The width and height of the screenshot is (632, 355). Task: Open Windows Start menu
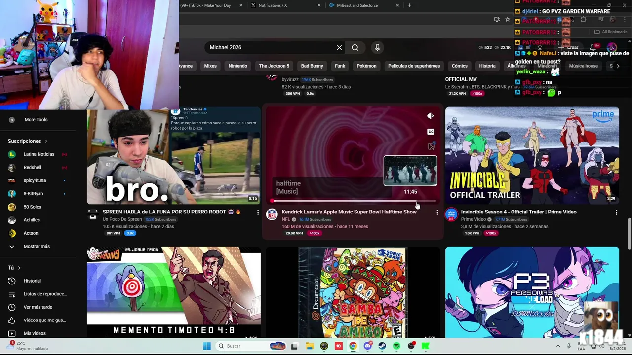(x=207, y=346)
